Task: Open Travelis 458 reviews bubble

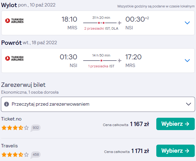Action: (35, 155)
